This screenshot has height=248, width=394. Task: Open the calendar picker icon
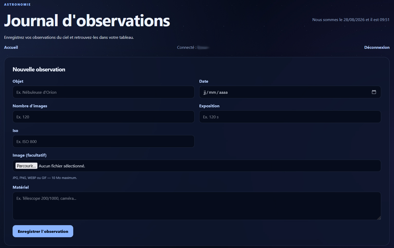(374, 92)
